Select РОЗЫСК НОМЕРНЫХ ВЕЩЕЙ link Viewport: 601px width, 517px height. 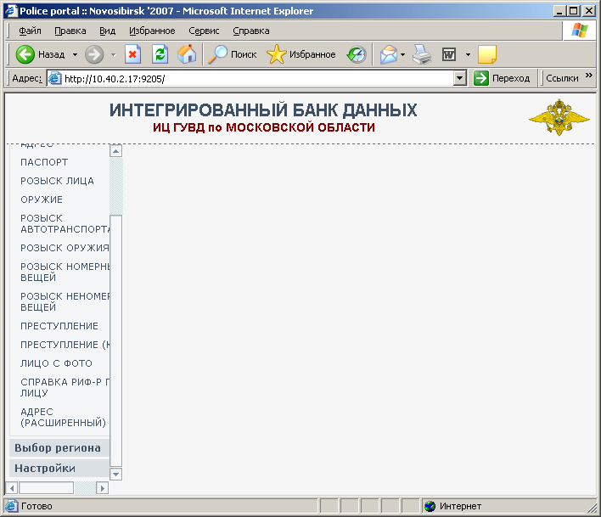coord(65,273)
